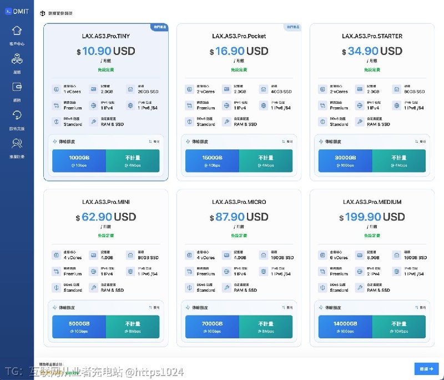This screenshot has height=380, width=444.
Task: Click the green no setup fee text under $34.90
Action: 372,69
